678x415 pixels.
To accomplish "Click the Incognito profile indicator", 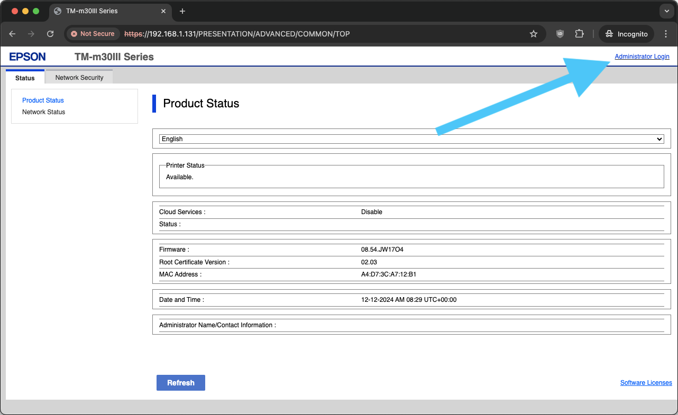I will click(x=627, y=34).
